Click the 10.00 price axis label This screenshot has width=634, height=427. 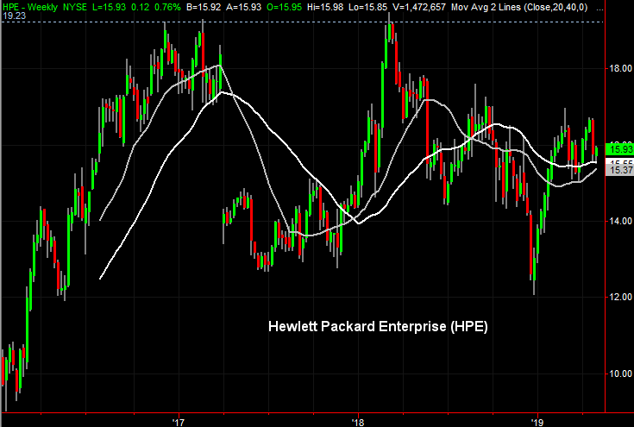pyautogui.click(x=621, y=374)
